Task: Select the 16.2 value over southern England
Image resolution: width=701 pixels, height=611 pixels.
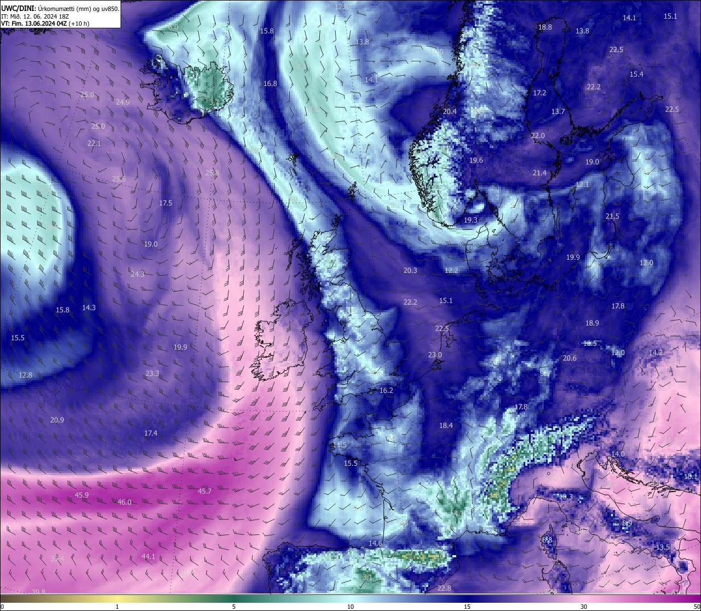Action: 386,390
